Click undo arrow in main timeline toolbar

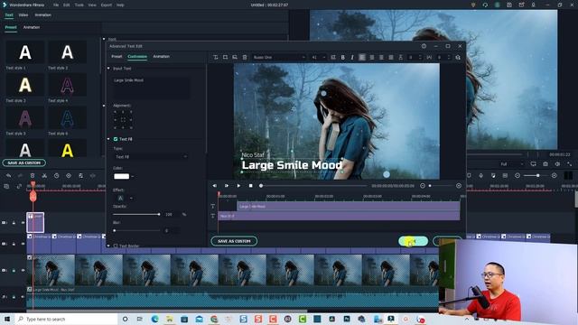coord(8,176)
